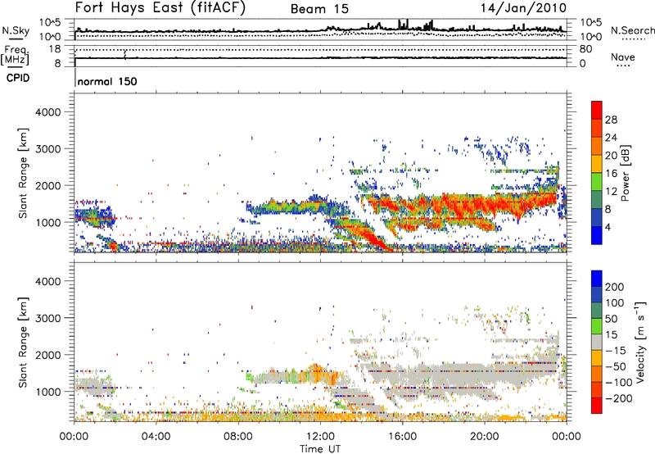This screenshot has height=454, width=655.
Task: Click the 'Beam 15' label
Action: pos(319,9)
